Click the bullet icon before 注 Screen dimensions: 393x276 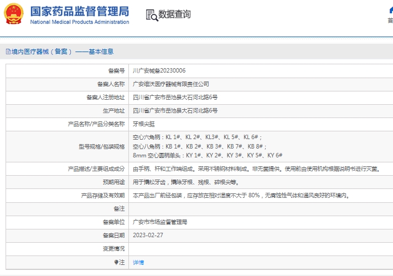(x=116, y=262)
